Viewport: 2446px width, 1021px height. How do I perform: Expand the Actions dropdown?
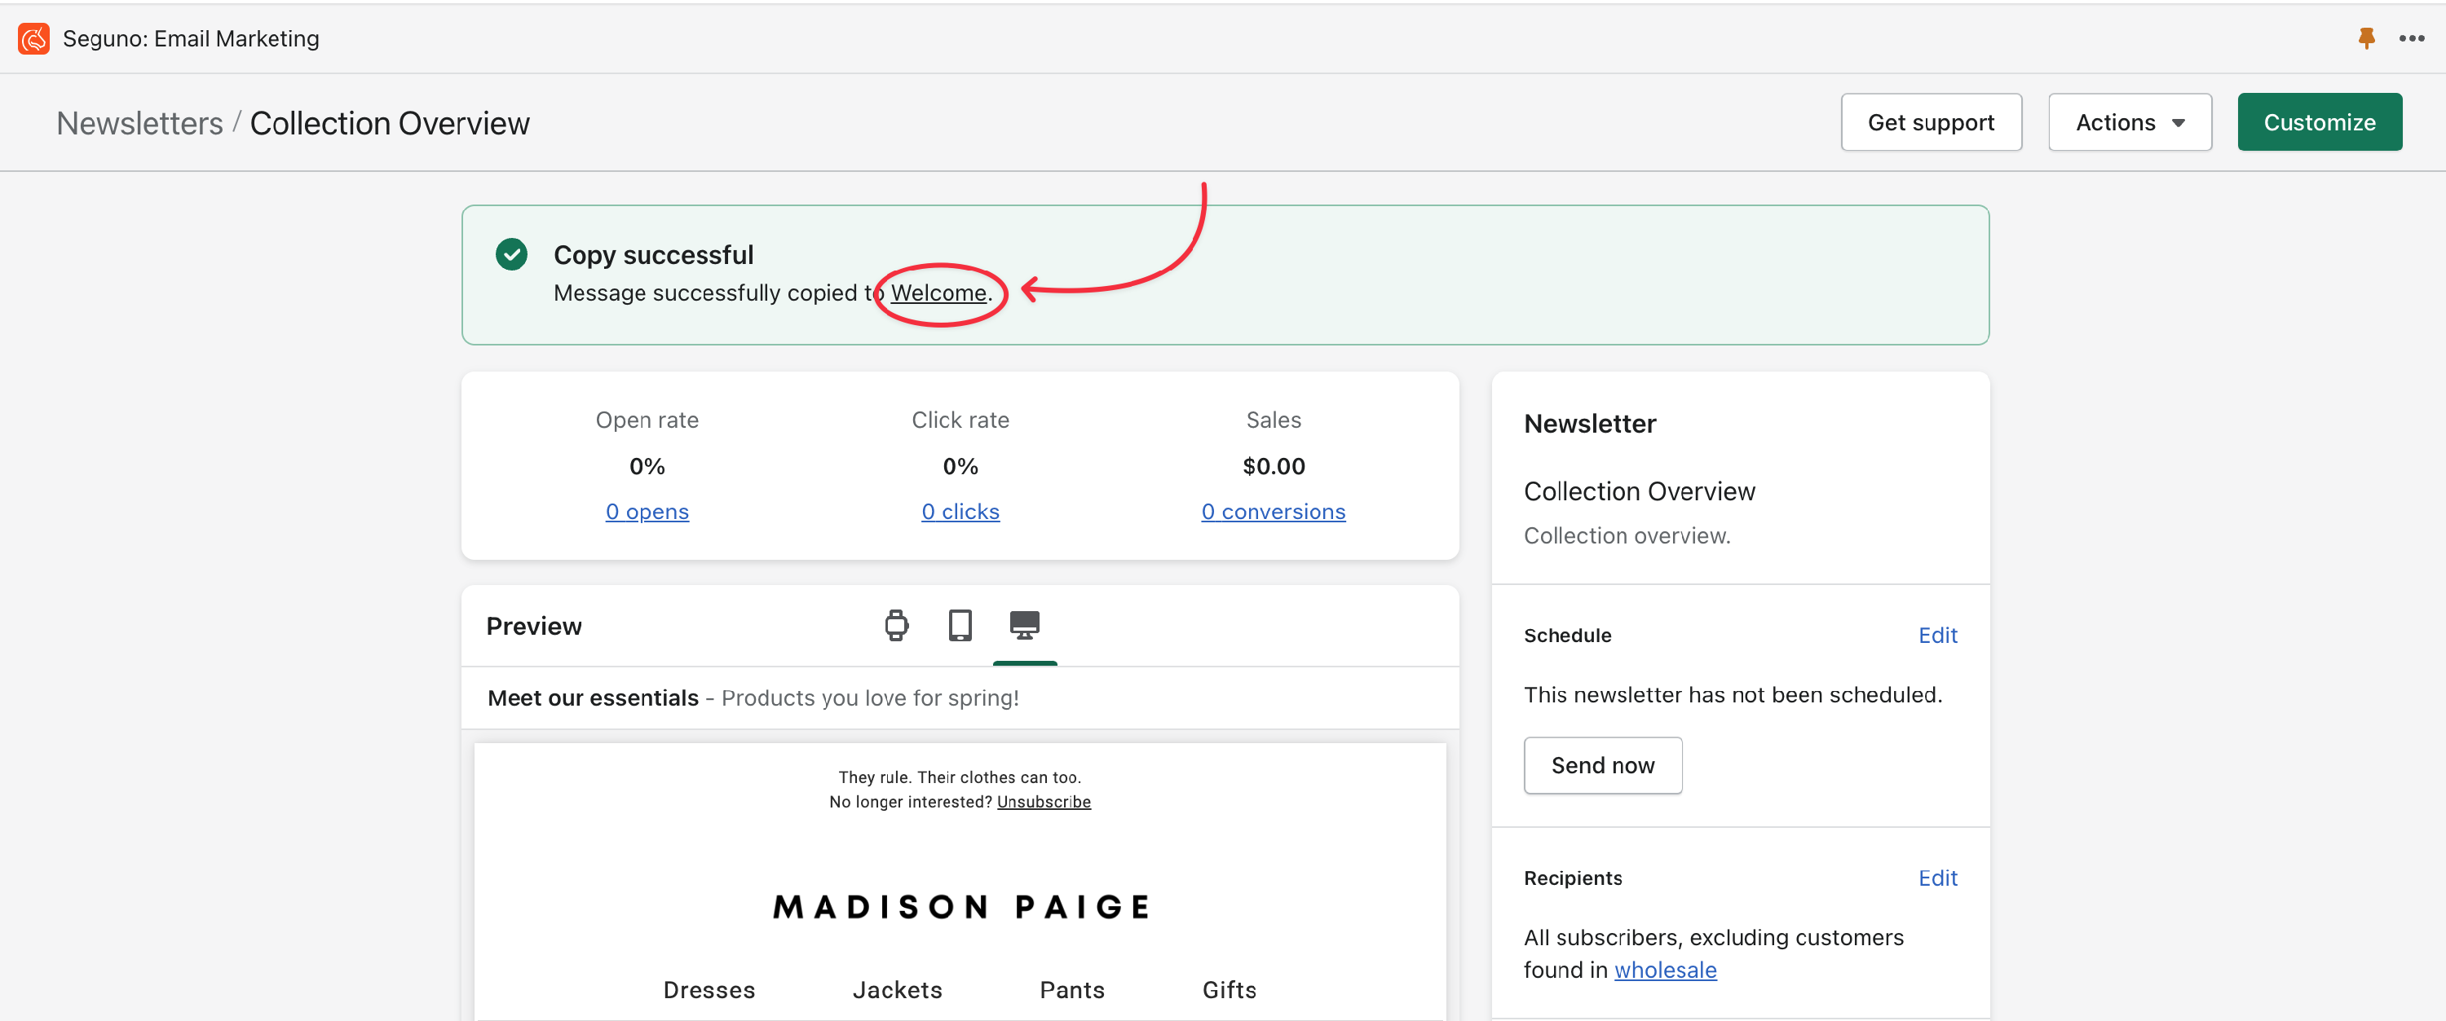tap(2129, 122)
